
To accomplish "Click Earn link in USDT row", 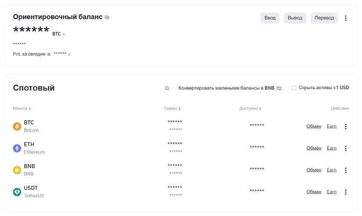I will (332, 192).
